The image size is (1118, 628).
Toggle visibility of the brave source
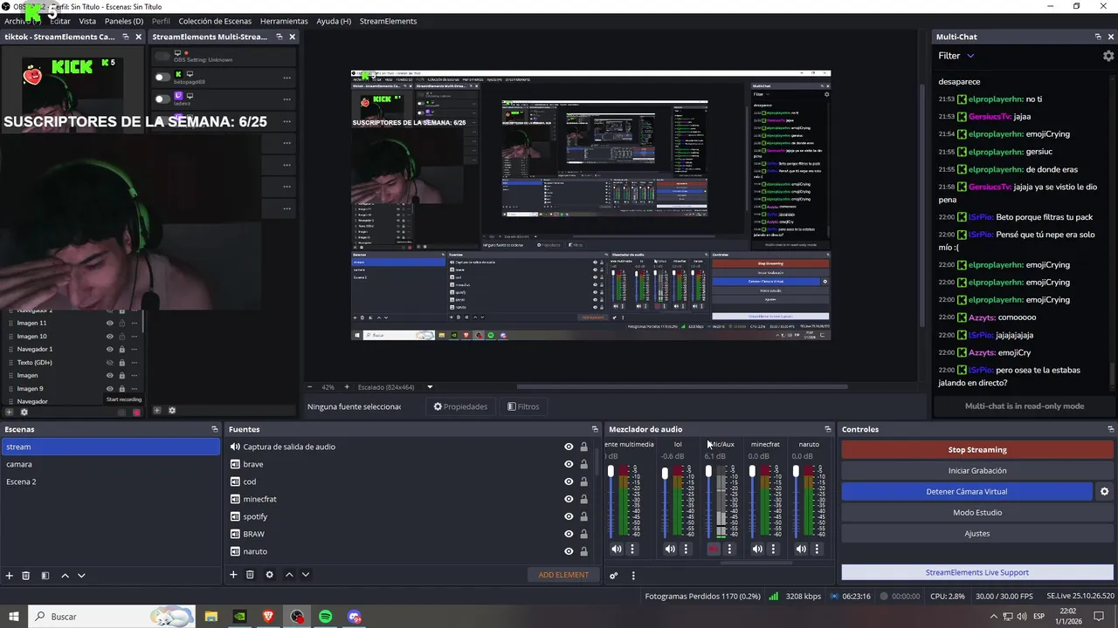[x=569, y=464]
